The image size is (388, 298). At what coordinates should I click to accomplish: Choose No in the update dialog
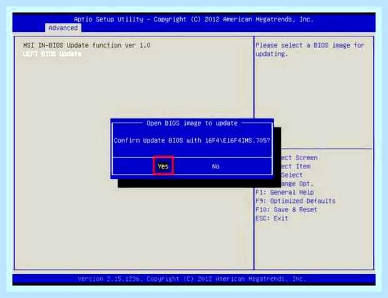click(x=215, y=167)
